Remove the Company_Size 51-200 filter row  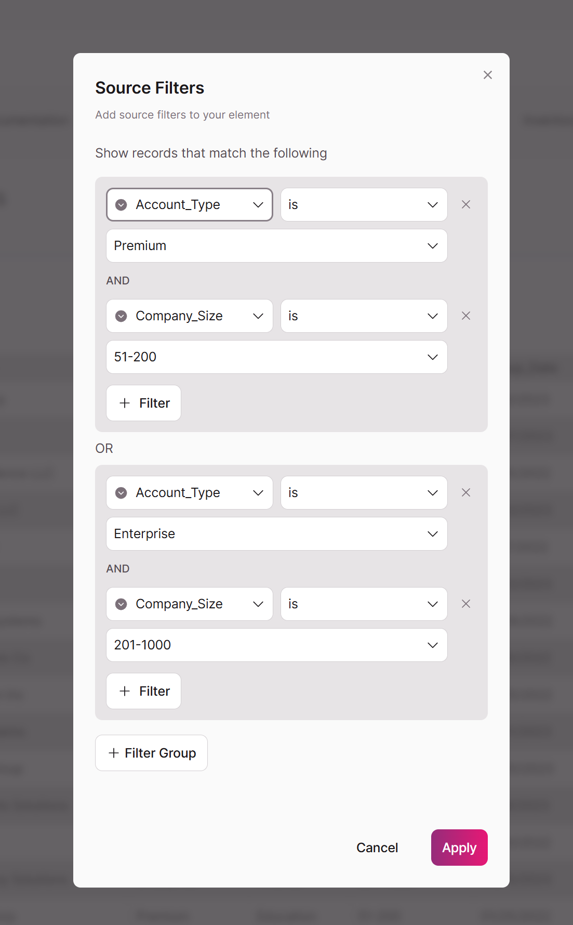tap(466, 316)
